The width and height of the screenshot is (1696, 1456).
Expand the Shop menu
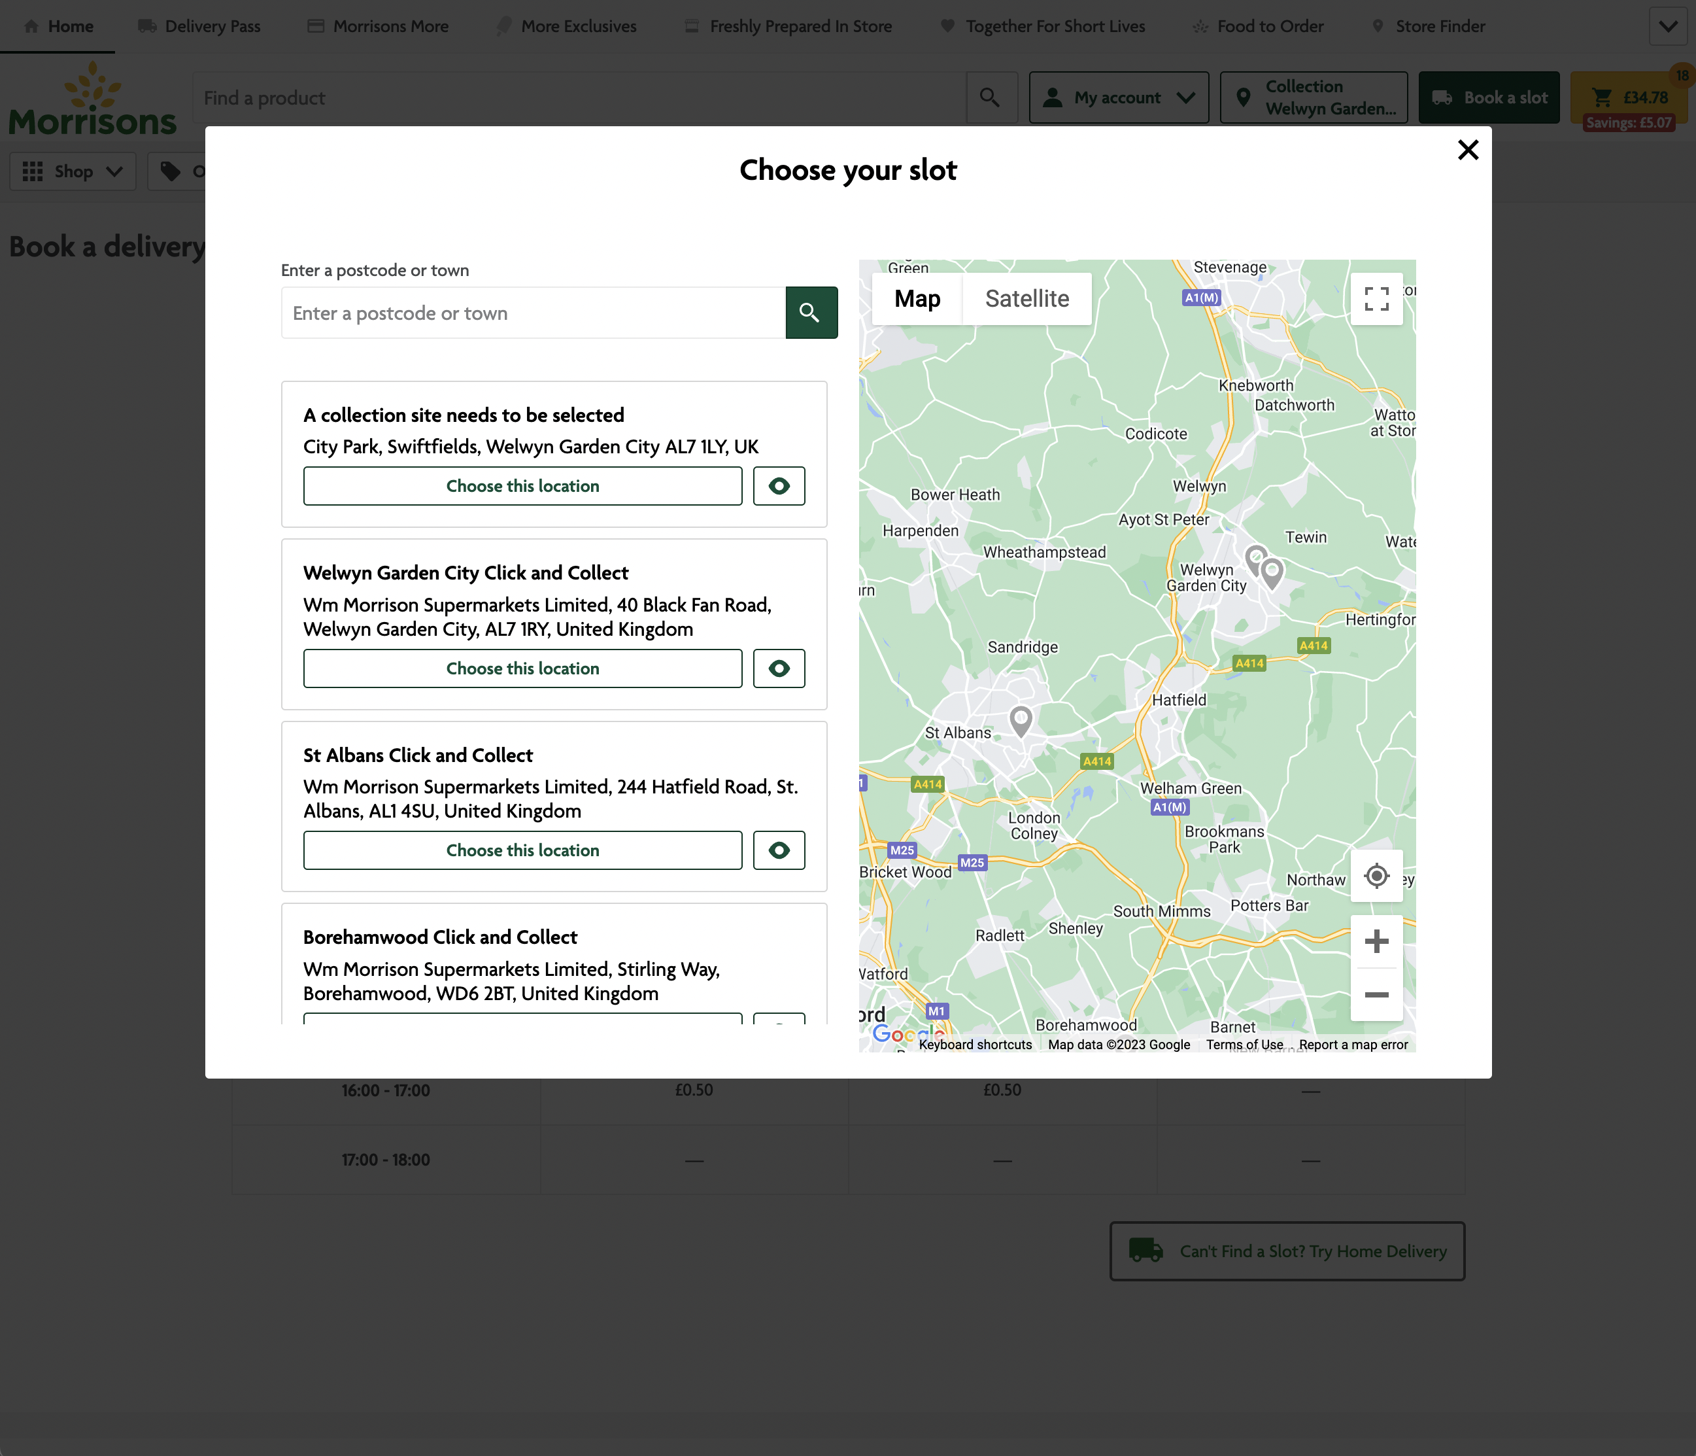73,171
